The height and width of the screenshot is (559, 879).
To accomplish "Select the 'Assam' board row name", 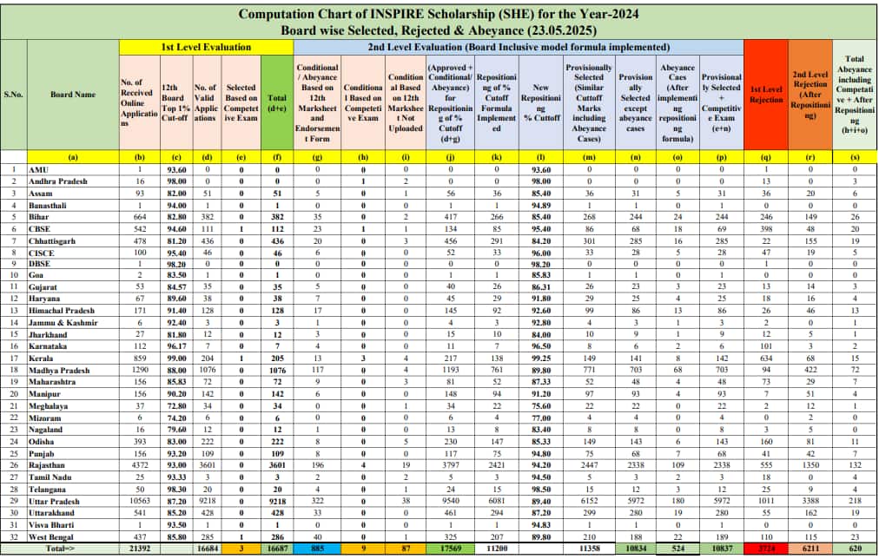I will pyautogui.click(x=40, y=194).
